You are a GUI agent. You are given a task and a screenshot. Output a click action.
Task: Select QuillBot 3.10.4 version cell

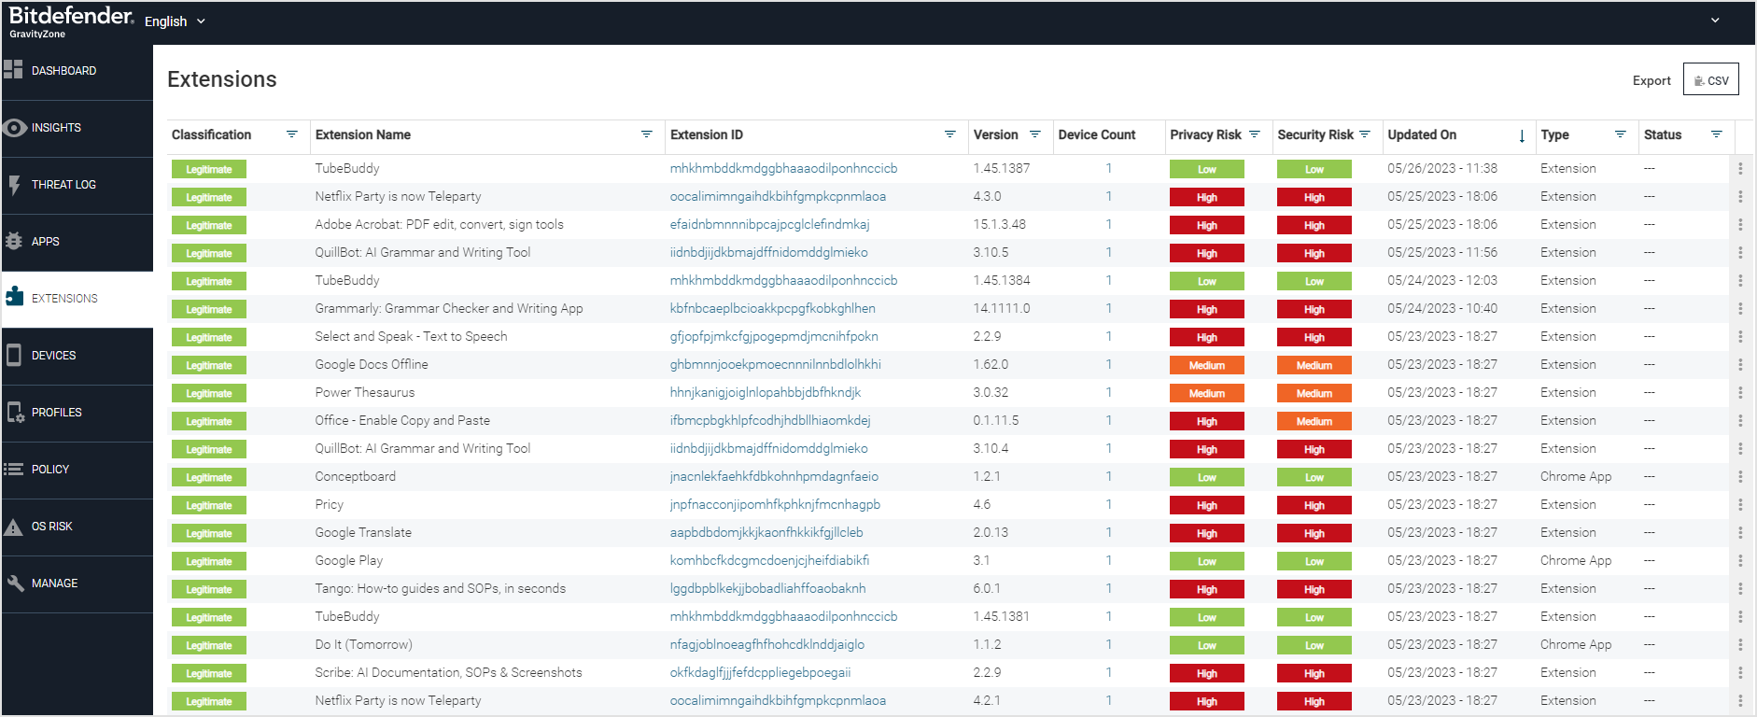tap(991, 449)
